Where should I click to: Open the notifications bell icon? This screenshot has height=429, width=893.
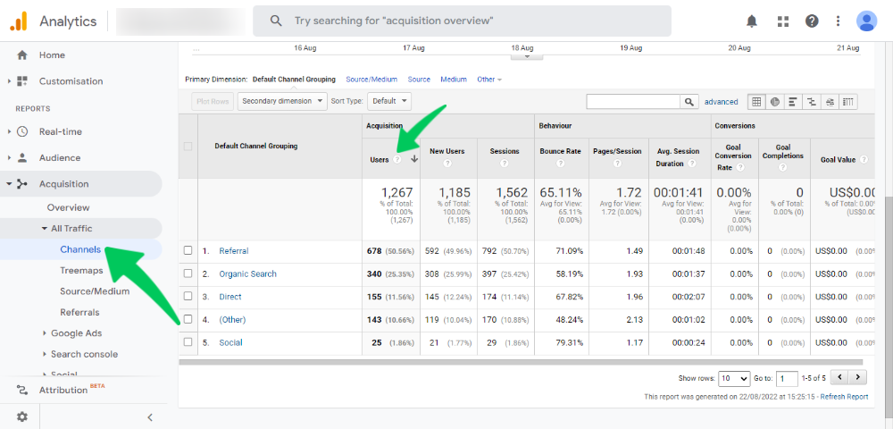(752, 21)
